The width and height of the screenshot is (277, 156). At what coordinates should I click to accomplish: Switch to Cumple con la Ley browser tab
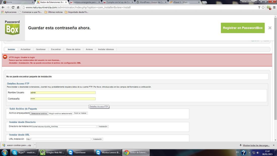pos(118,2)
